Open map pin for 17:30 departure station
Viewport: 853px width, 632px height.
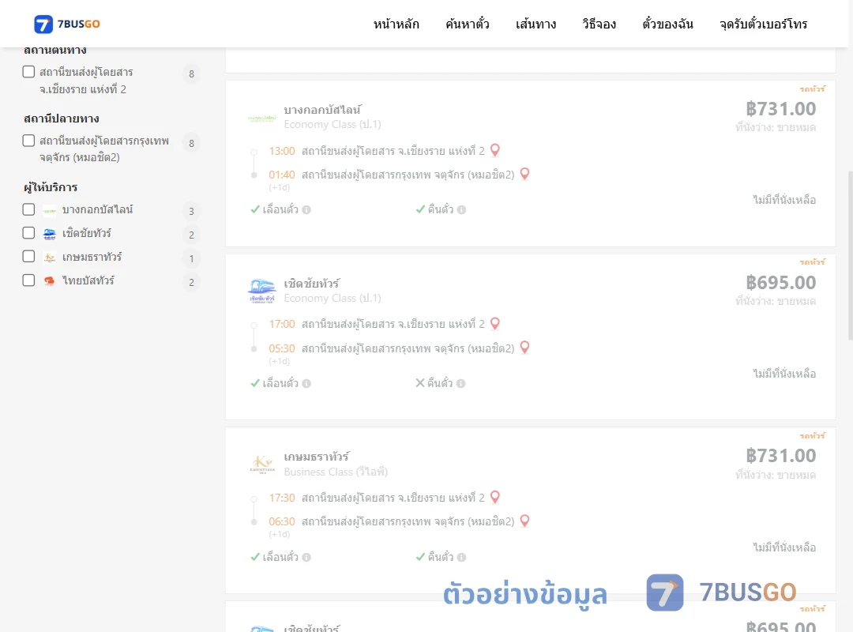pyautogui.click(x=495, y=497)
